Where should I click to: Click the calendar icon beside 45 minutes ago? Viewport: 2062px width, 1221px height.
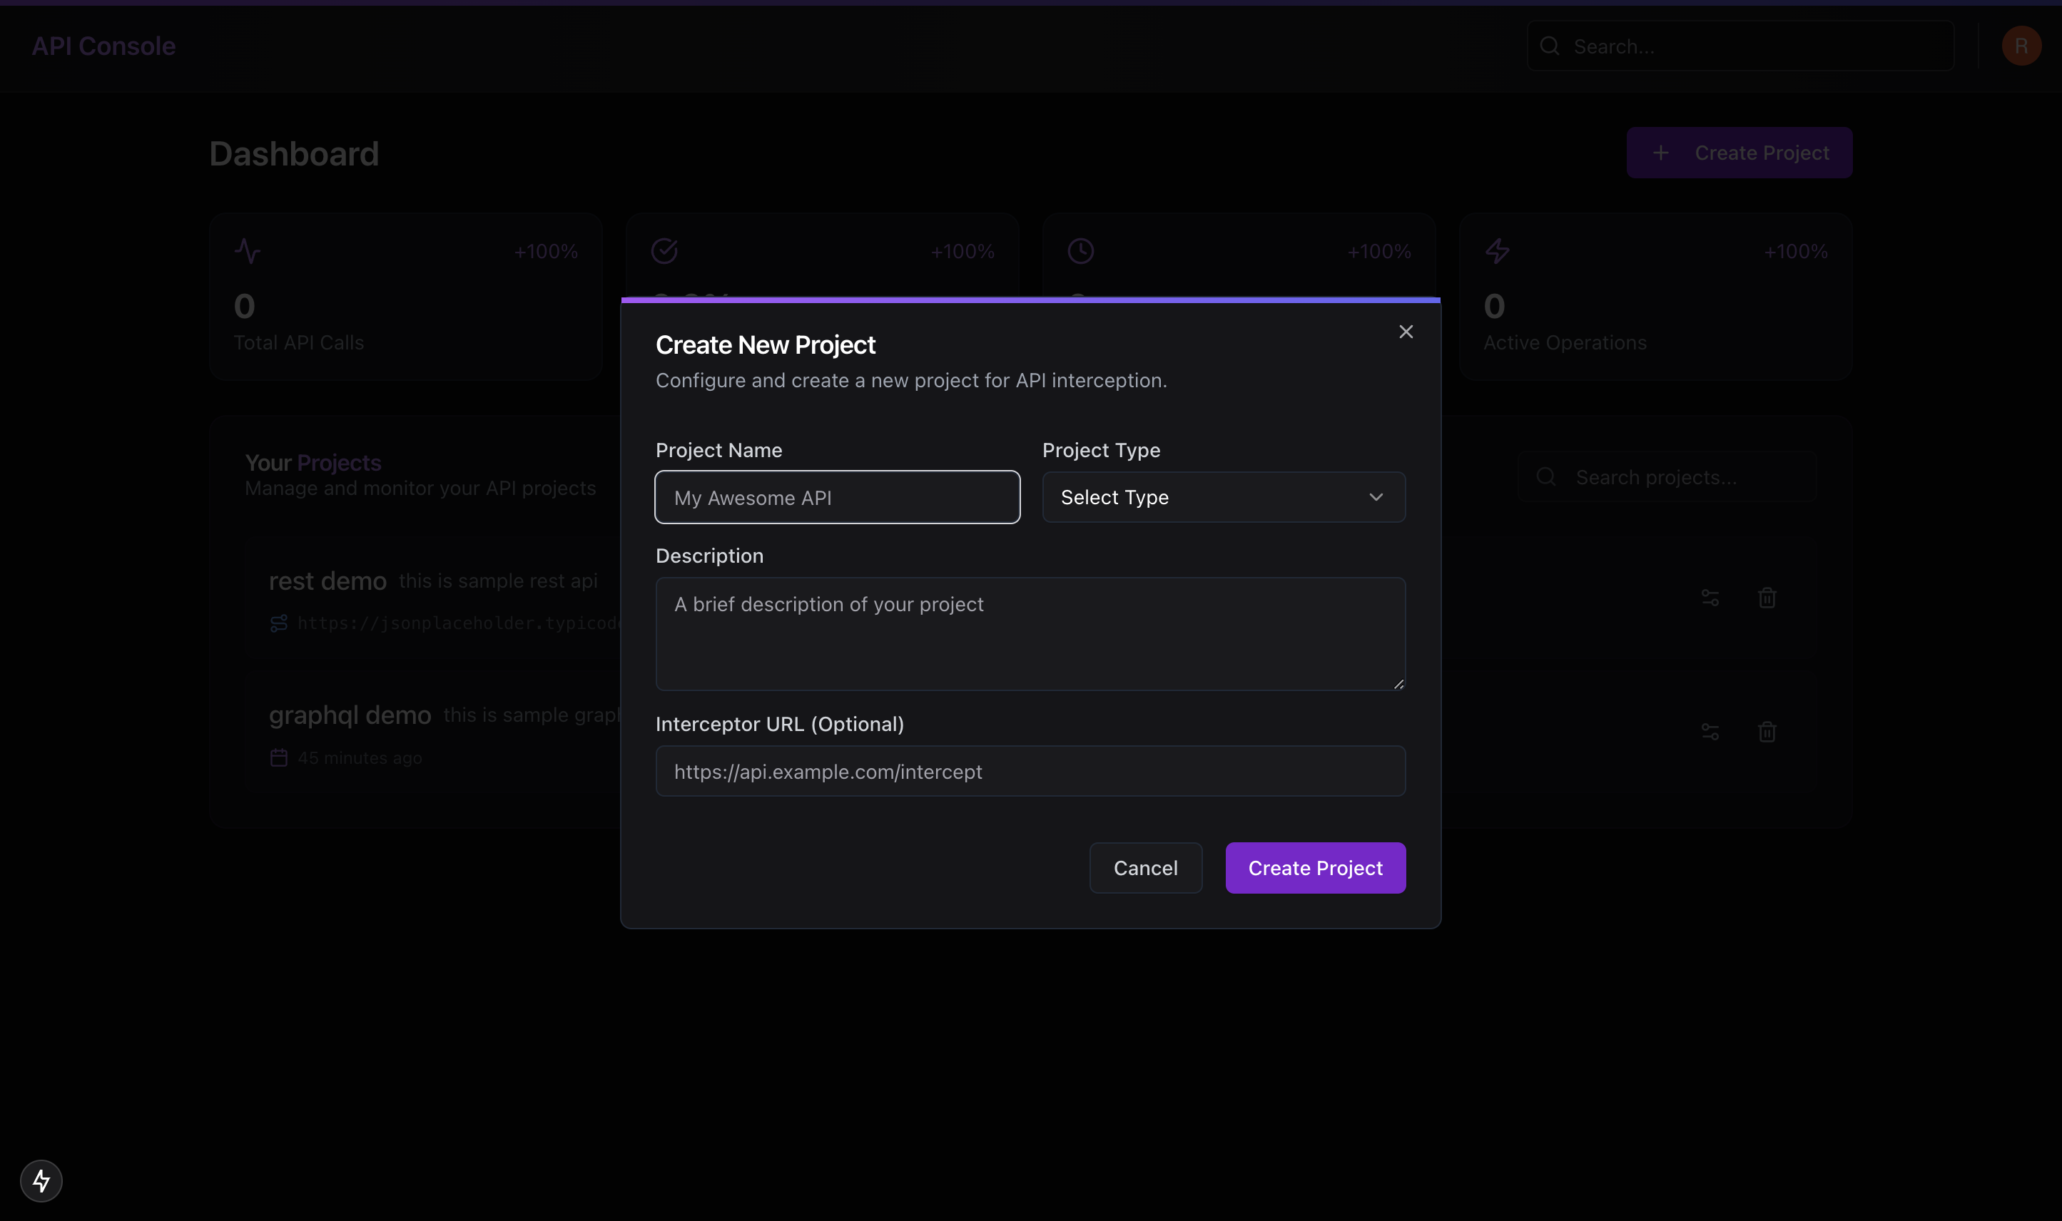[279, 757]
